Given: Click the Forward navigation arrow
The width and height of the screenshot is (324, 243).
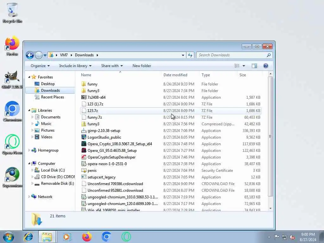Looking at the screenshot, I should [39, 55].
